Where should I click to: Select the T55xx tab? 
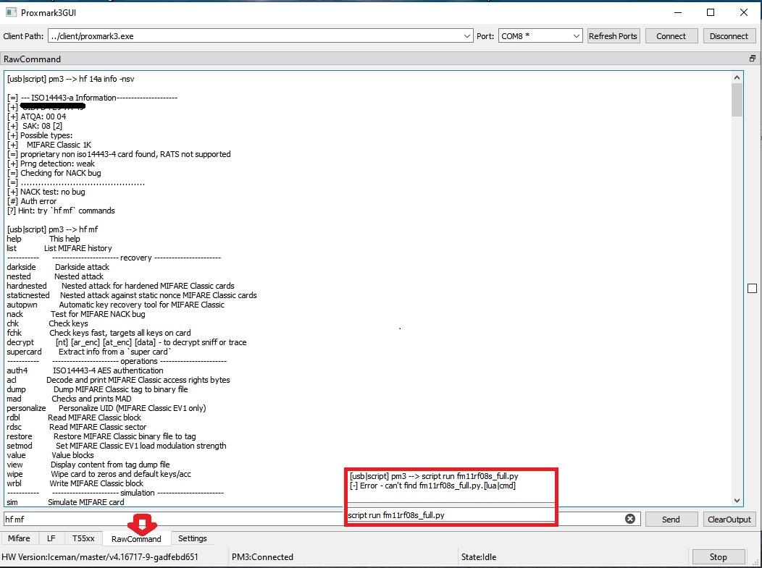(x=83, y=538)
